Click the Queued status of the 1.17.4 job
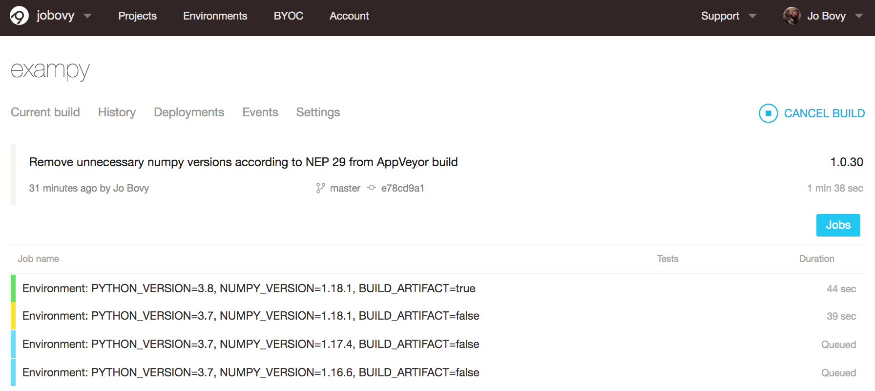875x391 pixels. click(x=838, y=345)
